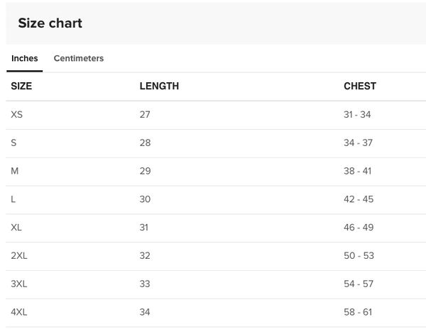
Task: Click the chest range 46 - 49
Action: pos(359,228)
